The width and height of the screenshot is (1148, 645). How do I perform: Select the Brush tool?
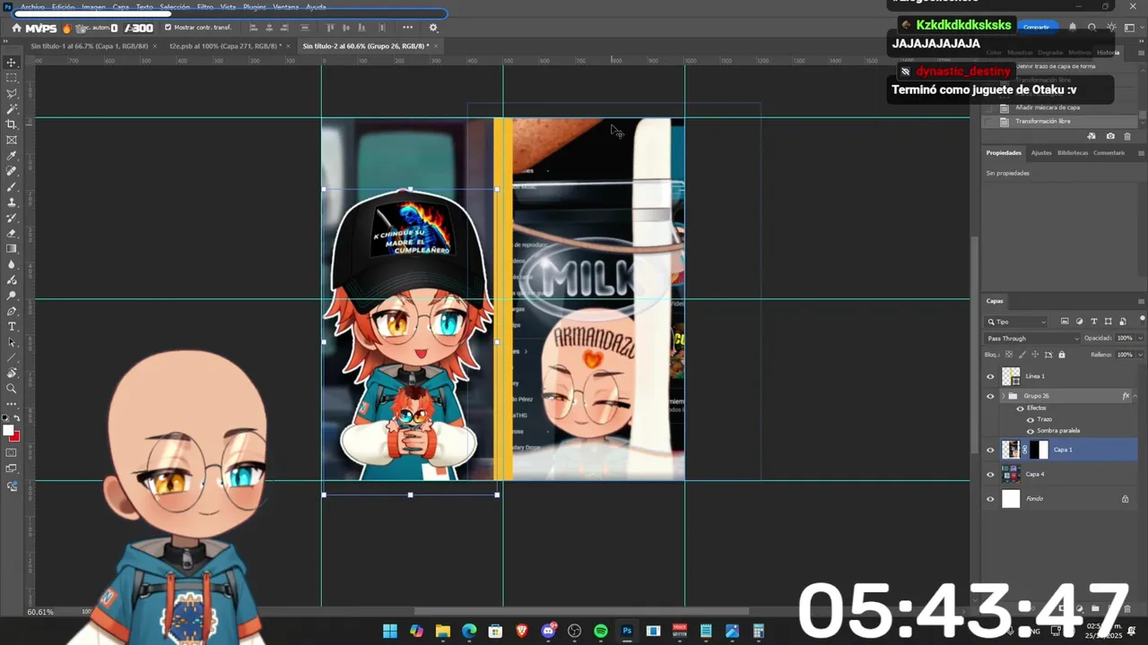12,186
